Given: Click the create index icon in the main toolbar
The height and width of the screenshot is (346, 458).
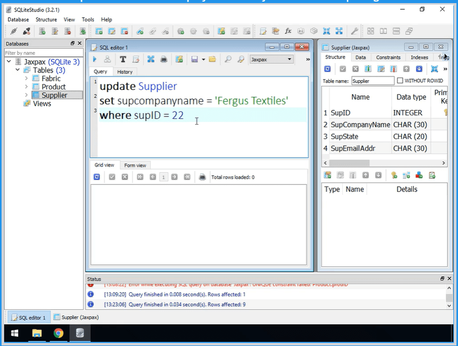Looking at the screenshot, I should (x=140, y=31).
